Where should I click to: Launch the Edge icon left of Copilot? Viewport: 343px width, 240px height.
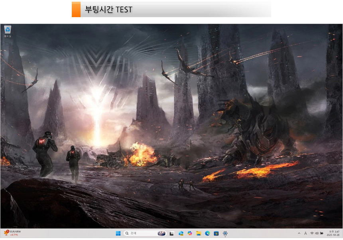click(x=181, y=233)
